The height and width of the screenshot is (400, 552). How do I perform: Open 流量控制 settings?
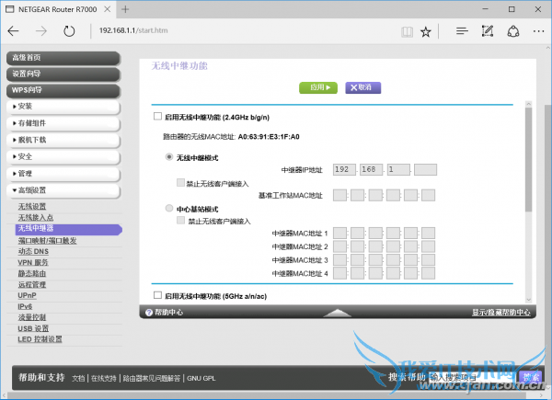point(32,317)
